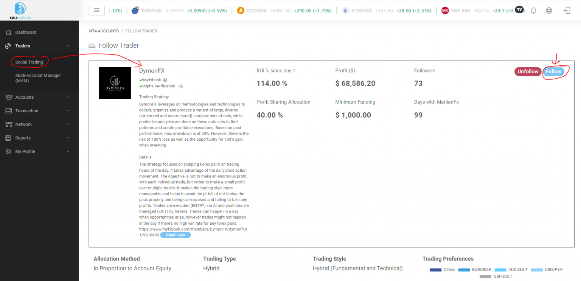This screenshot has height=281, width=581.
Task: Click the logout icon in top bar
Action: (x=567, y=11)
